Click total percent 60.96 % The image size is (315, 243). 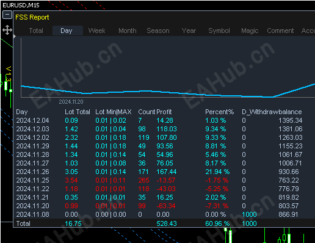click(x=217, y=223)
